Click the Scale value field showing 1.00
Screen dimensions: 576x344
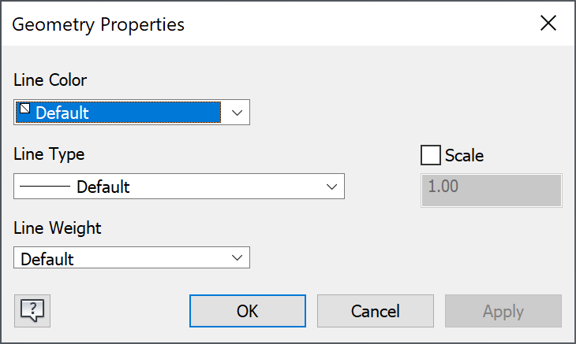click(x=492, y=190)
